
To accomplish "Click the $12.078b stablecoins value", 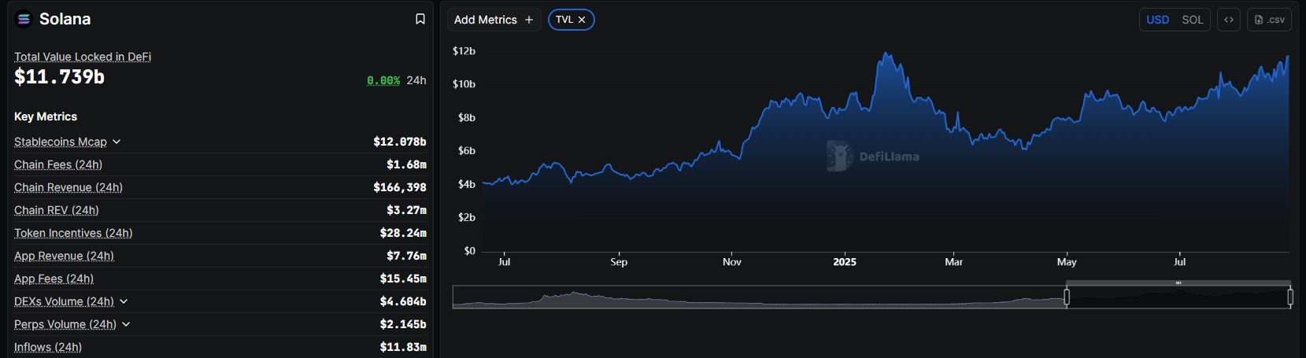I will (400, 142).
